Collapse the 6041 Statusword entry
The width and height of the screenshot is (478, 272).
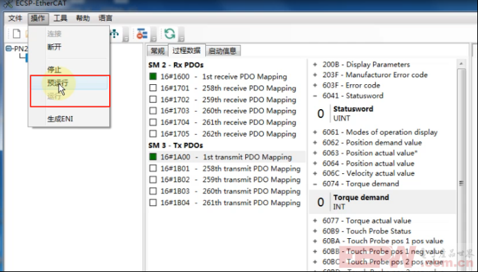pyautogui.click(x=315, y=96)
